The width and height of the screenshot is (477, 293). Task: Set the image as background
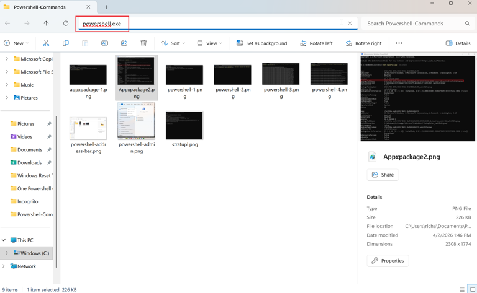coord(262,43)
